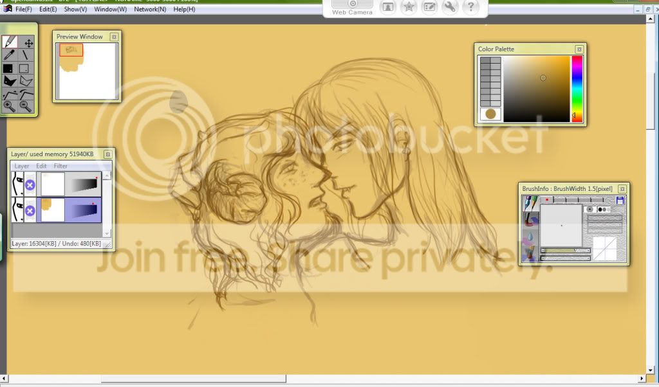Viewport: 659px width, 387px height.
Task: Toggle the purple X lock on top layer
Action: (x=30, y=185)
